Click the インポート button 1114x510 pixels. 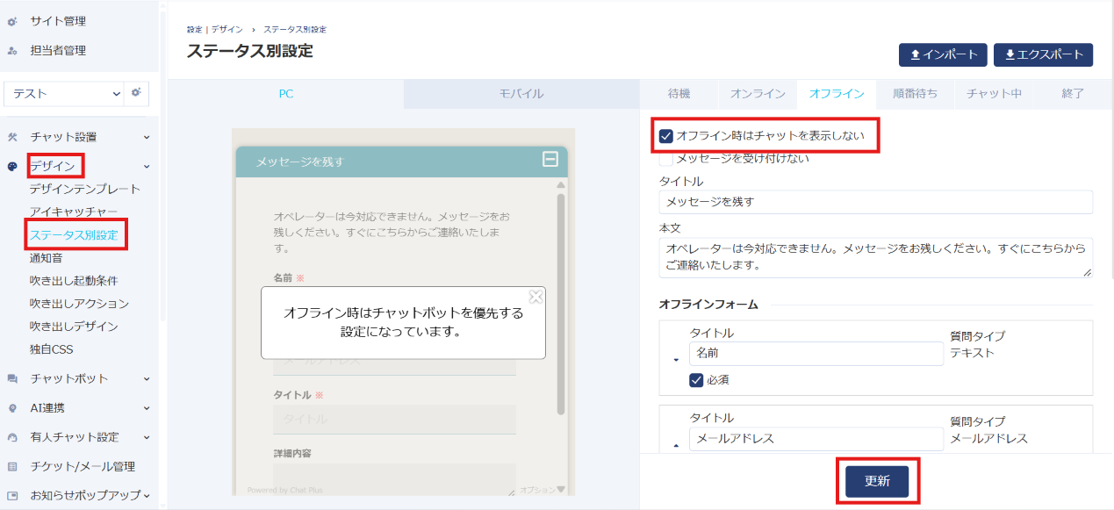click(944, 54)
